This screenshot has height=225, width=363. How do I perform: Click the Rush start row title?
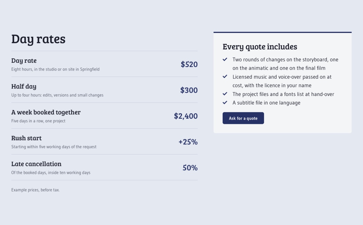tap(27, 138)
